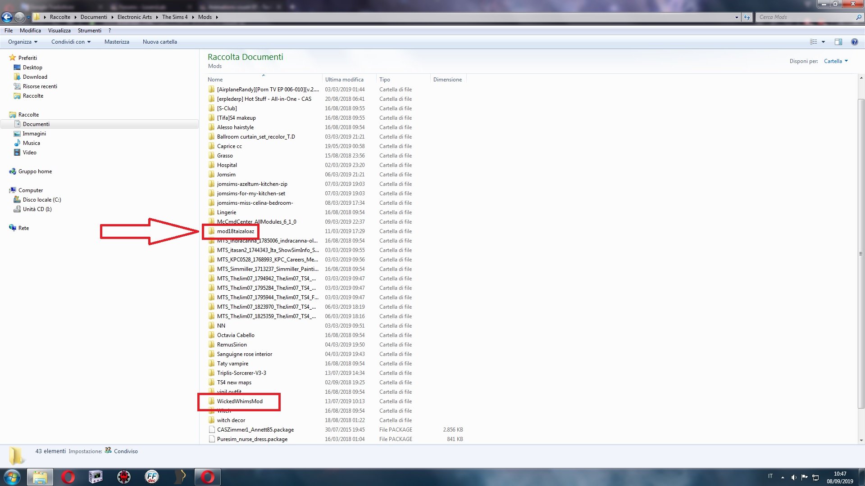The image size is (865, 486).
Task: Open Disco locale (C:) drive
Action: tap(41, 200)
